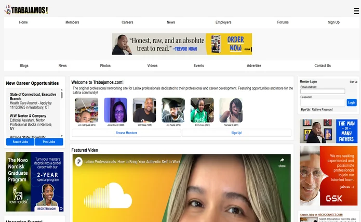The height and width of the screenshot is (222, 361).
Task: Open the Home menu item
Action: pyautogui.click(x=23, y=22)
